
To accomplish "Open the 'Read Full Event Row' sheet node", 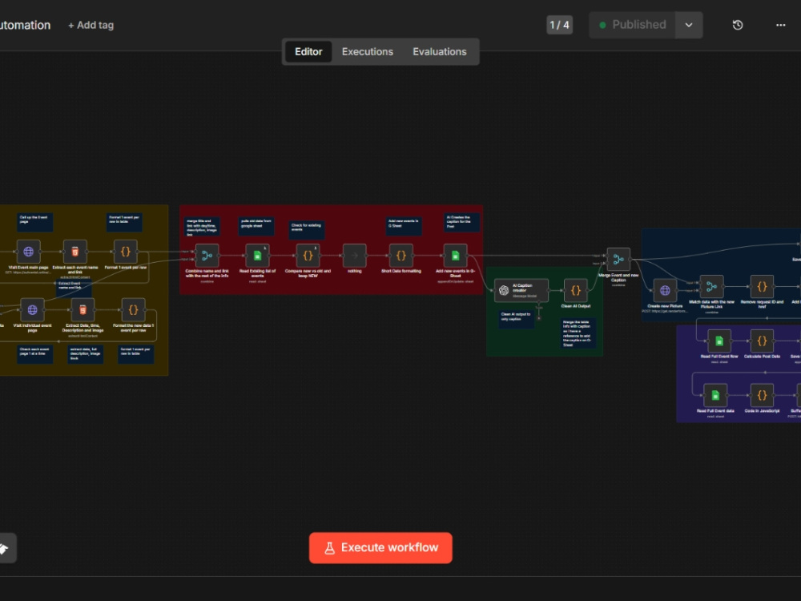I will coord(718,341).
